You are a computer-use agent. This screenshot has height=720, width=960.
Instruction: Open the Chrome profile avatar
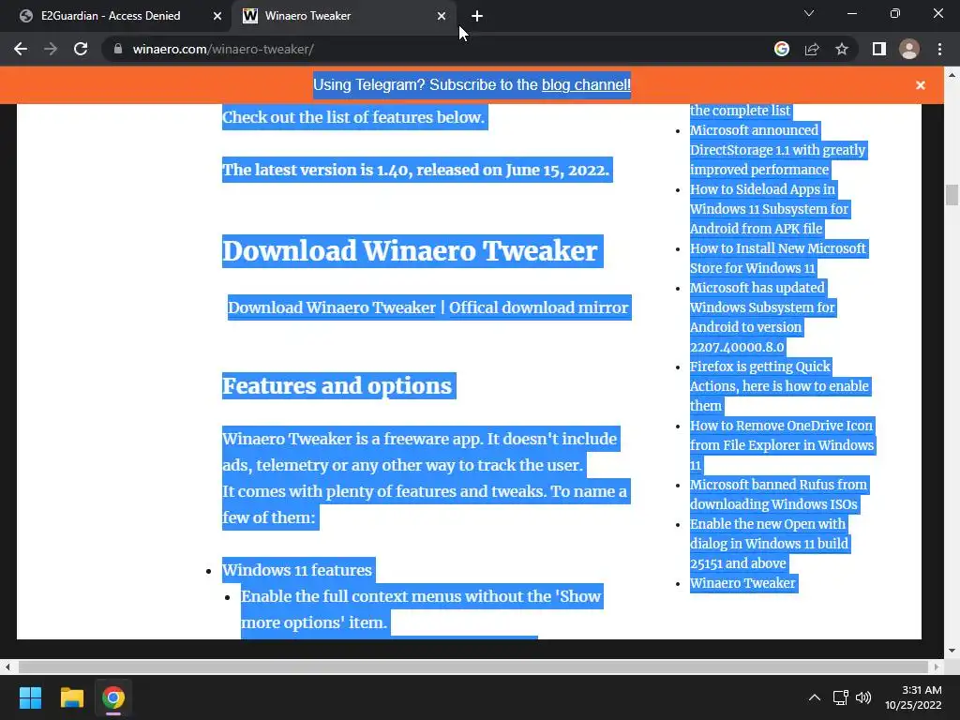pos(909,49)
